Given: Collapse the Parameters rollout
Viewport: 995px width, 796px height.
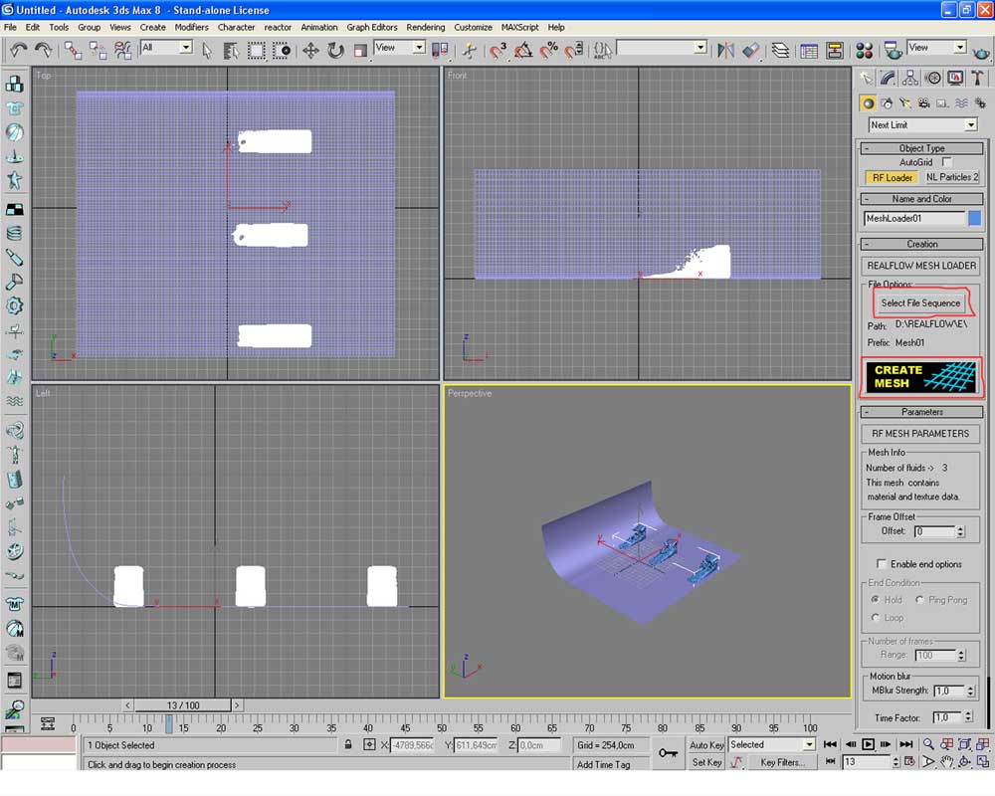Looking at the screenshot, I should [921, 412].
